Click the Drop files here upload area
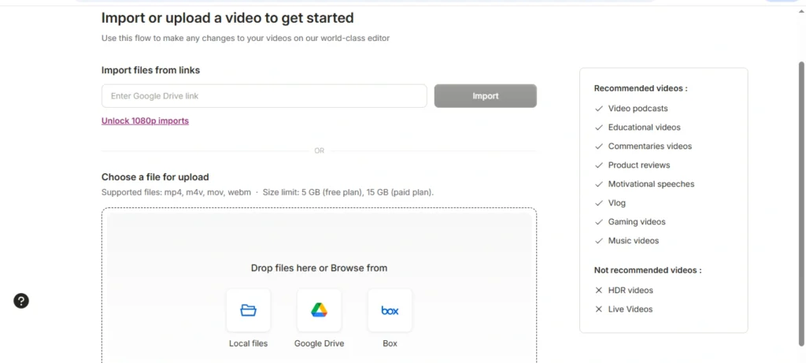Image resolution: width=806 pixels, height=363 pixels. [x=319, y=244]
